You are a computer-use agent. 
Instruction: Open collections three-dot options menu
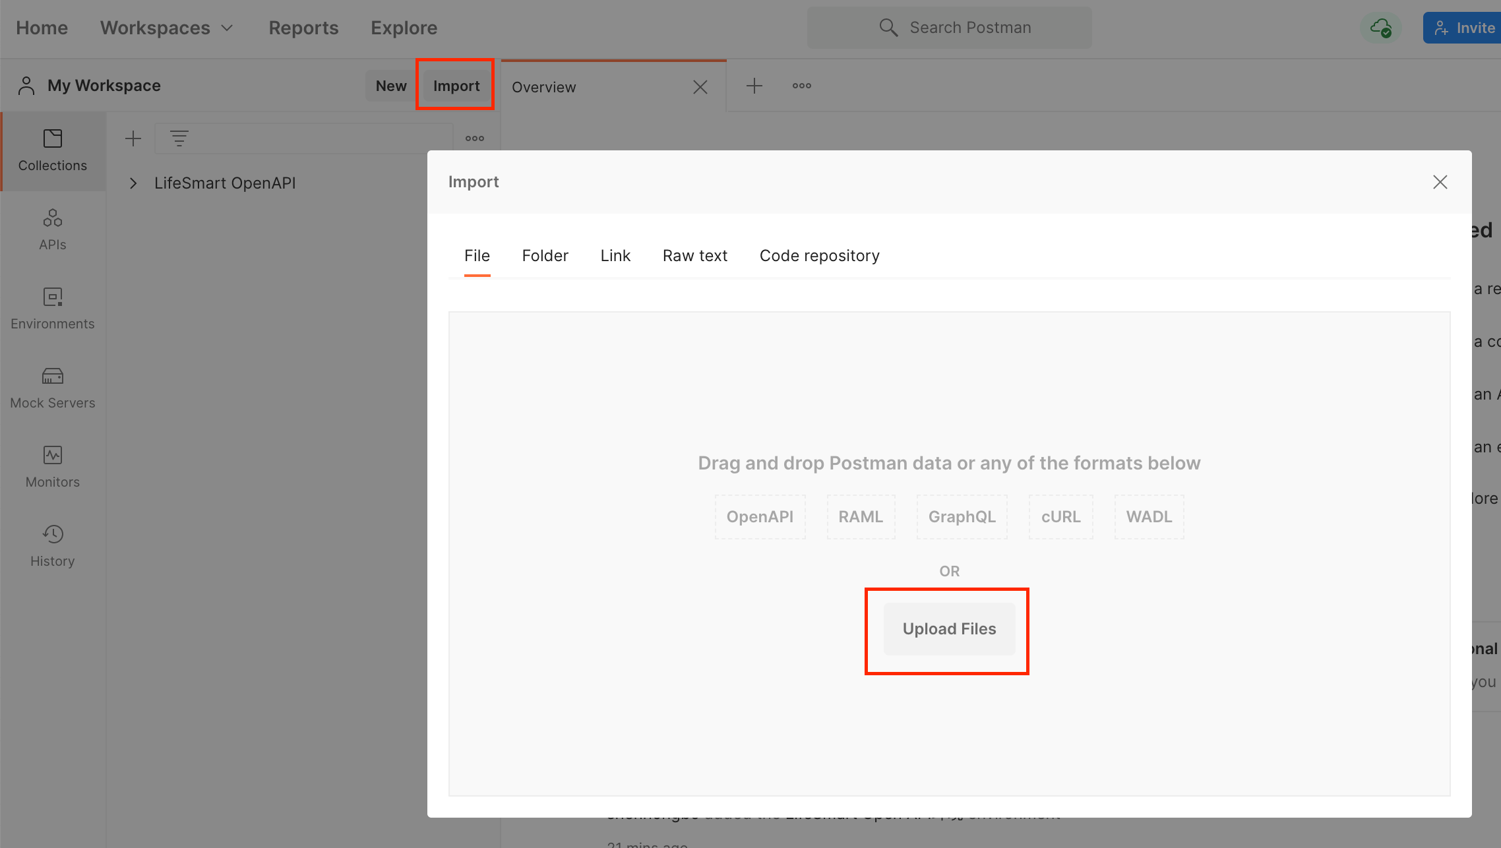tap(475, 138)
